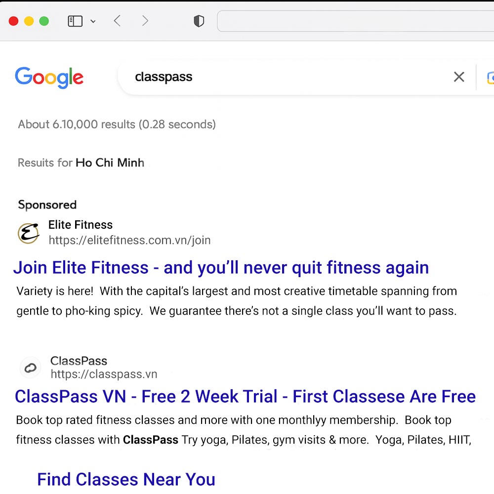Click the ClassPass favicon logo

coord(31,368)
